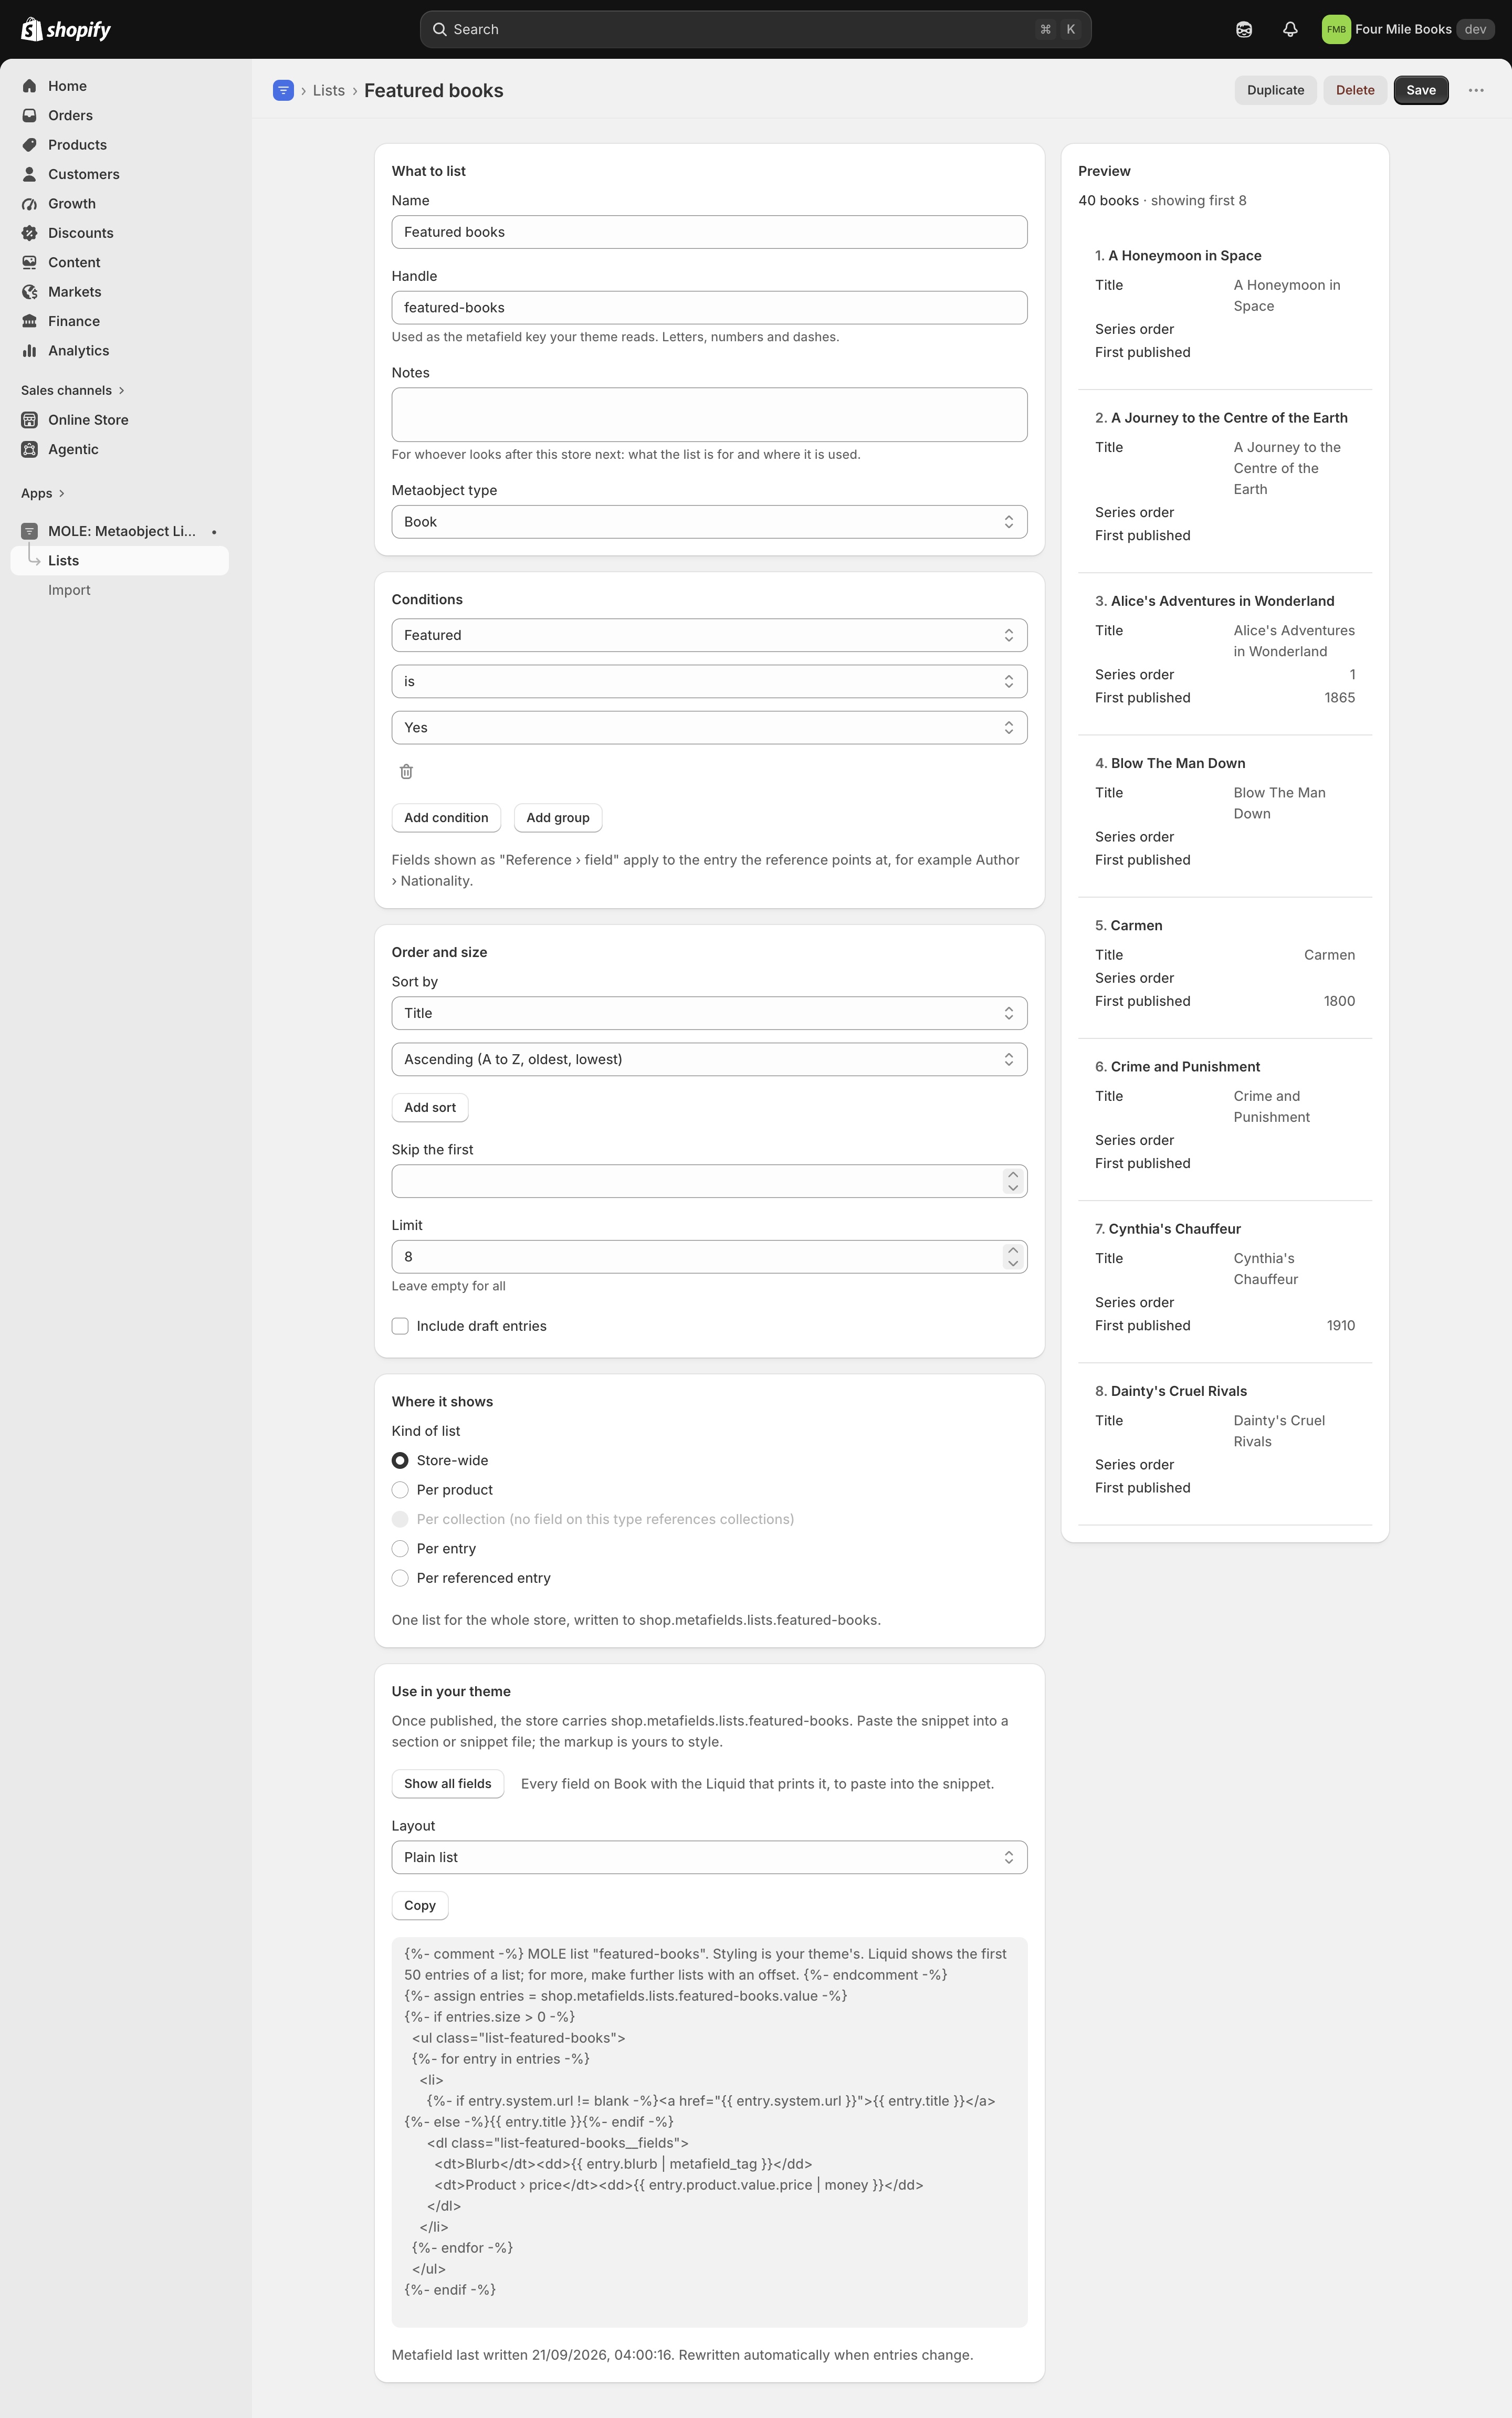
Task: Open notifications bell
Action: pos(1290,29)
